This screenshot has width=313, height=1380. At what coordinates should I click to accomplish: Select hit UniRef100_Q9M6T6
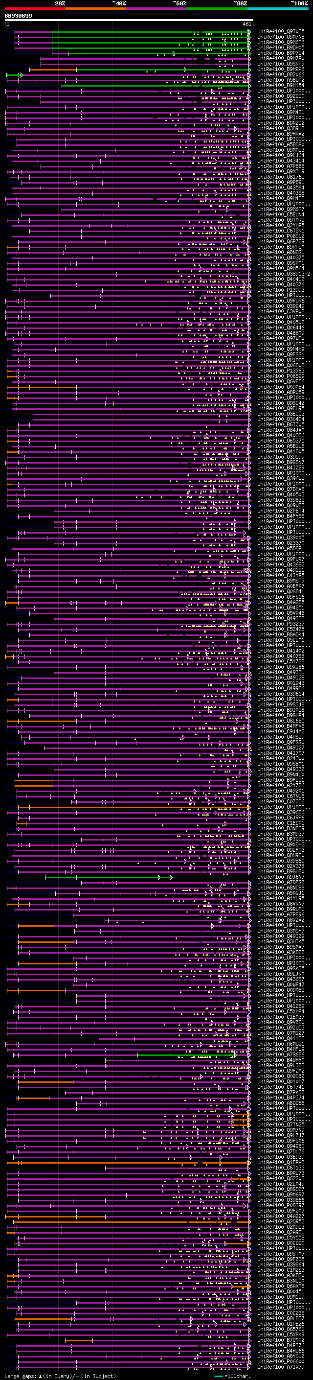[x=281, y=42]
